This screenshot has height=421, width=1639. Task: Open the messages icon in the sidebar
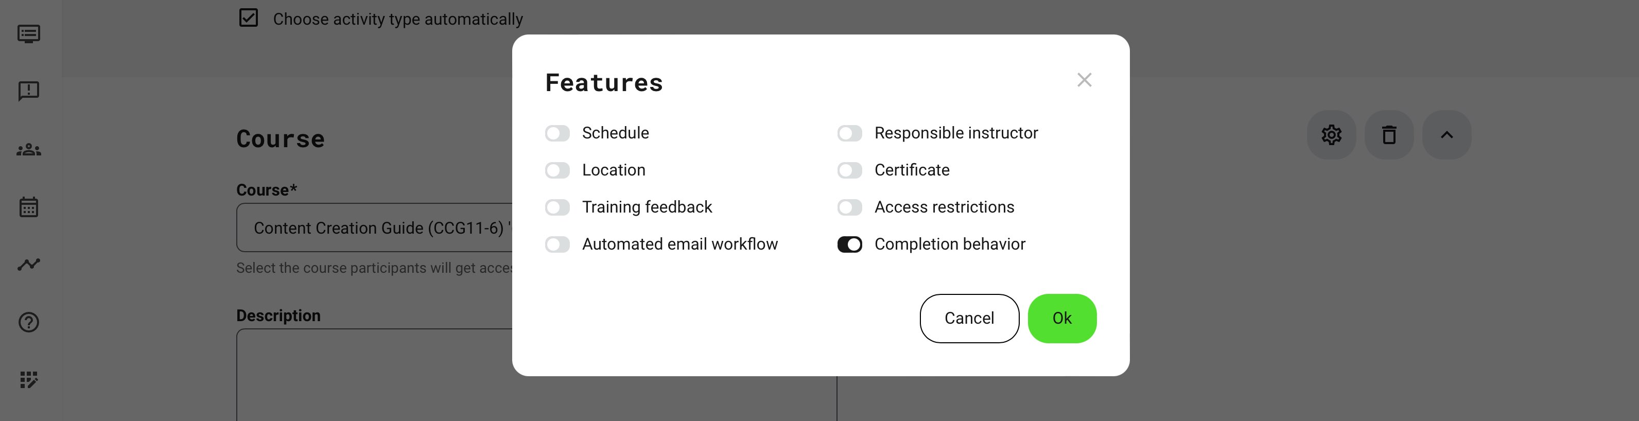[x=29, y=33]
